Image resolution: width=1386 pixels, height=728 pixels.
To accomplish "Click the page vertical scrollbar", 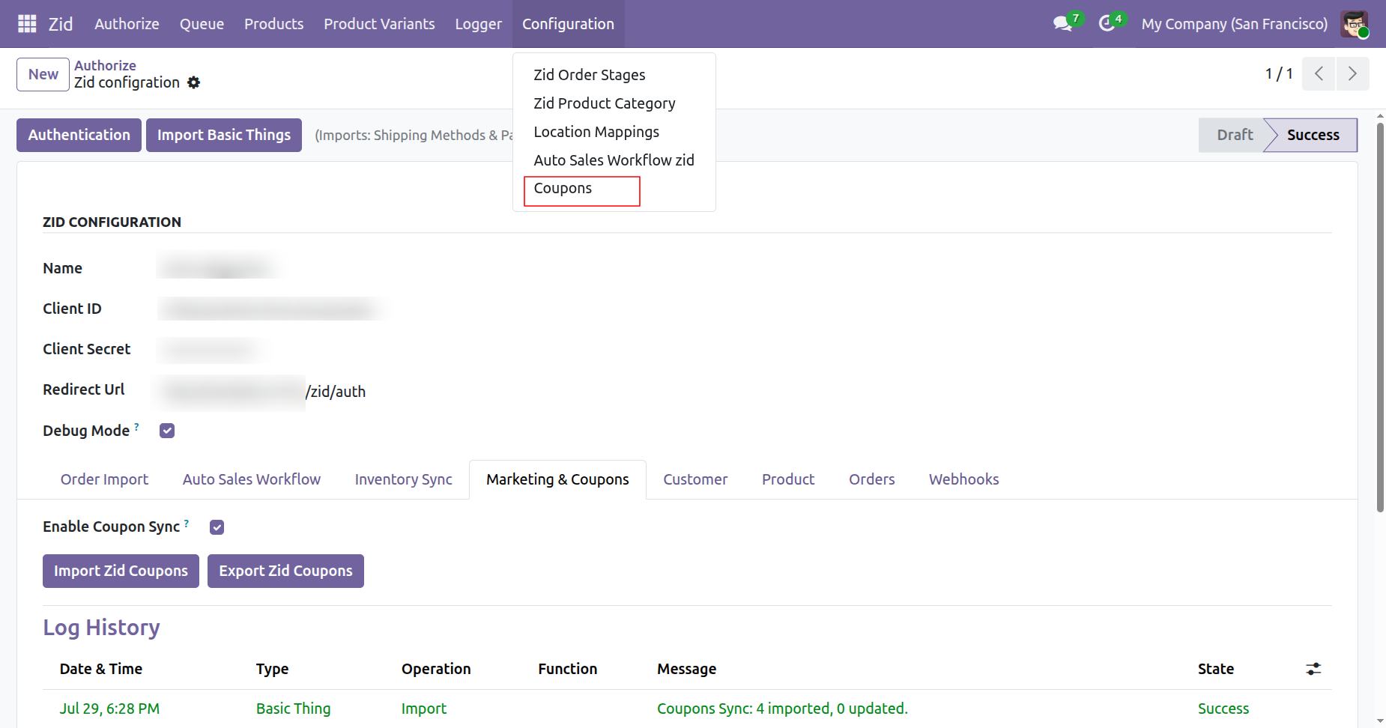I will pyautogui.click(x=1380, y=318).
